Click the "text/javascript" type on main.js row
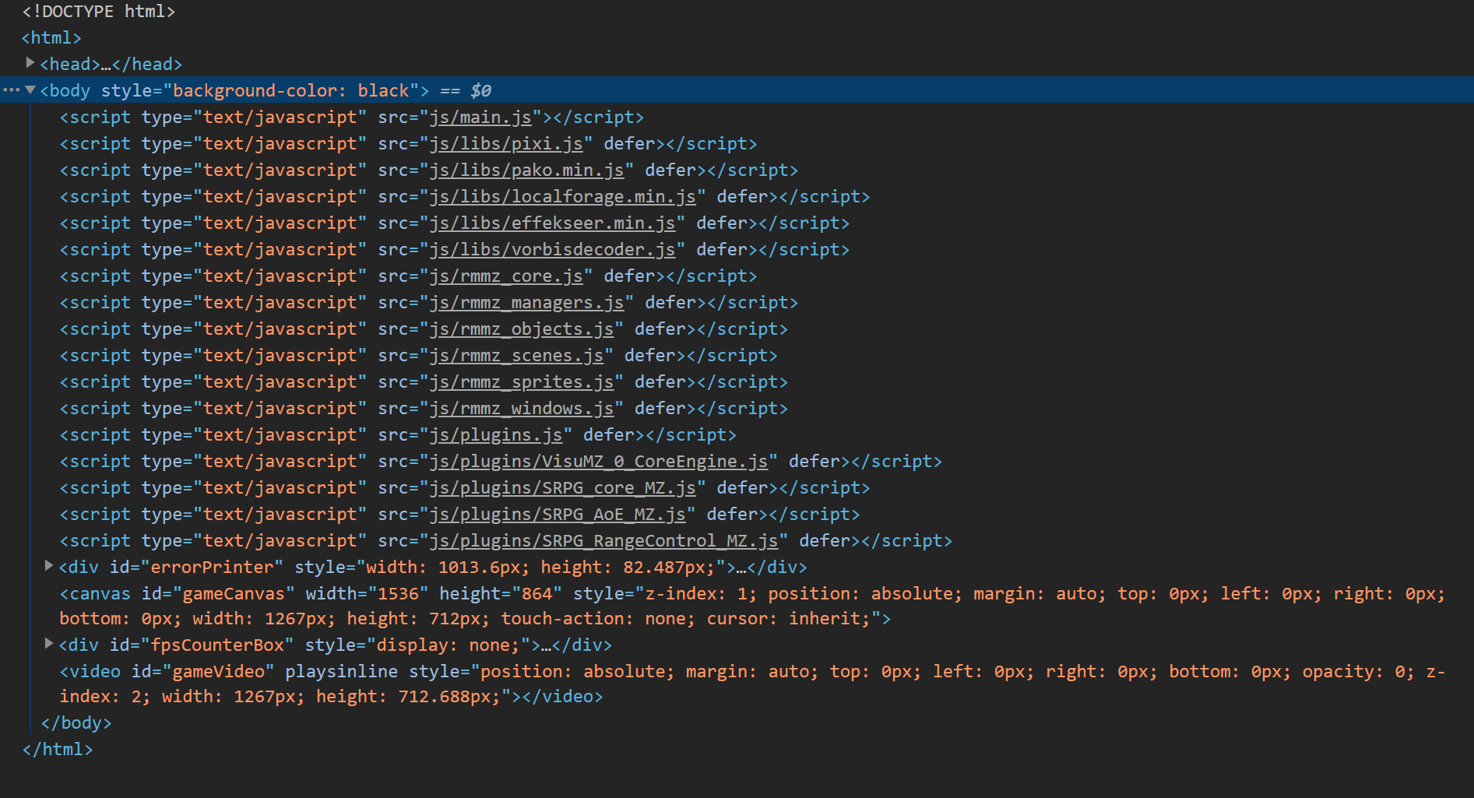1474x798 pixels. [280, 118]
